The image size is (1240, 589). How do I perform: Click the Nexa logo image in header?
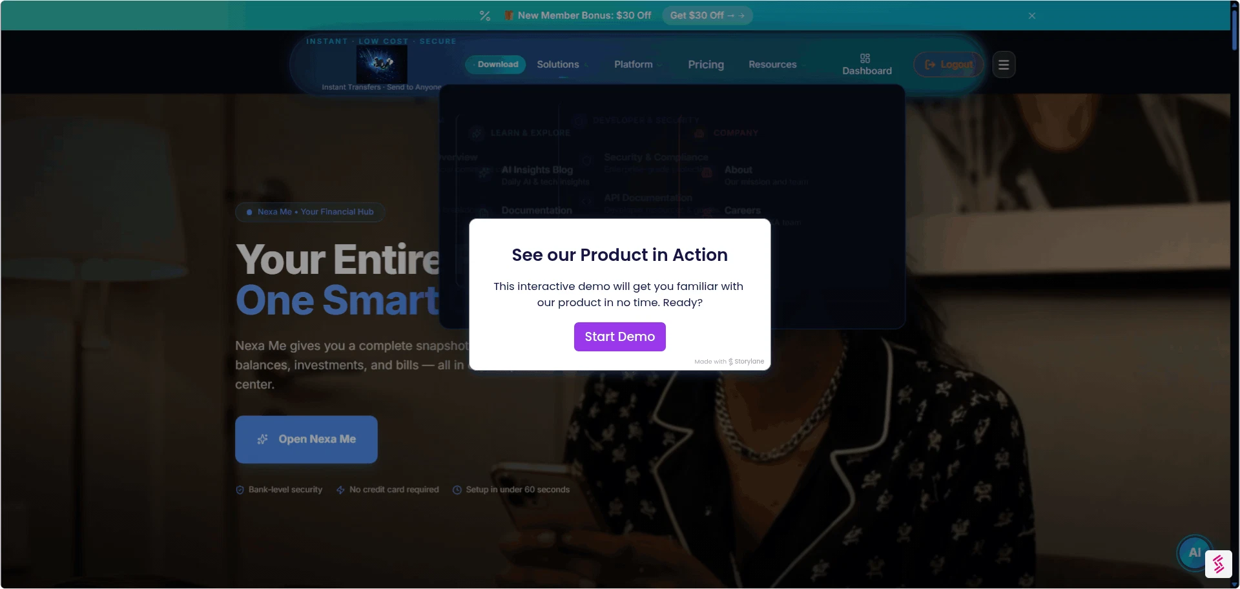(382, 63)
